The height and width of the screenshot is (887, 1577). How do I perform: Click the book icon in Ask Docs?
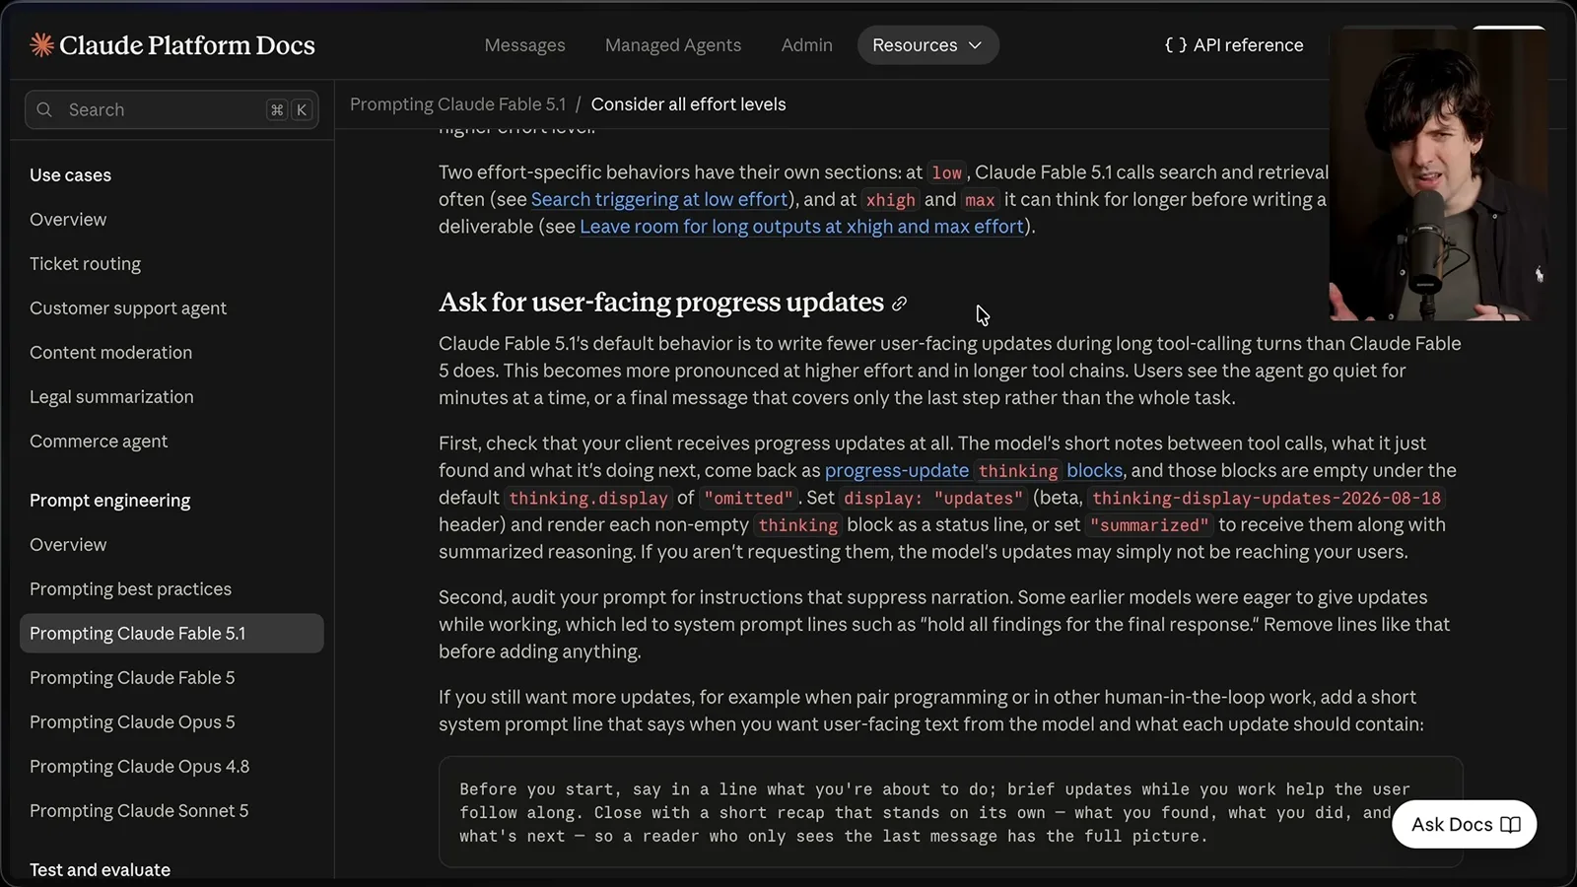[1510, 824]
